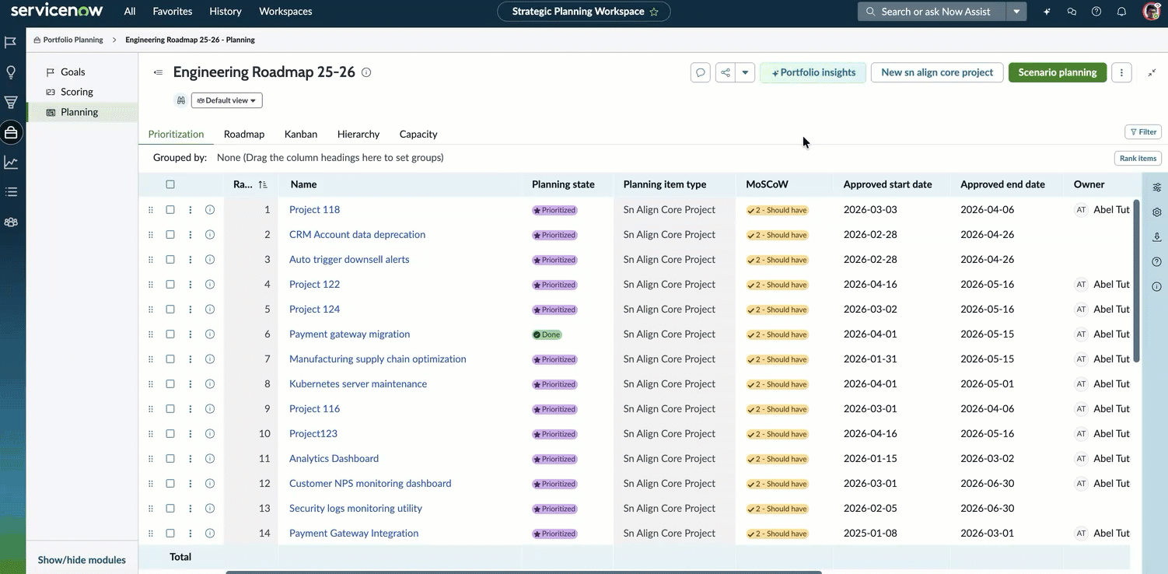Open the lightbulb icon in left navigation rail

11,72
